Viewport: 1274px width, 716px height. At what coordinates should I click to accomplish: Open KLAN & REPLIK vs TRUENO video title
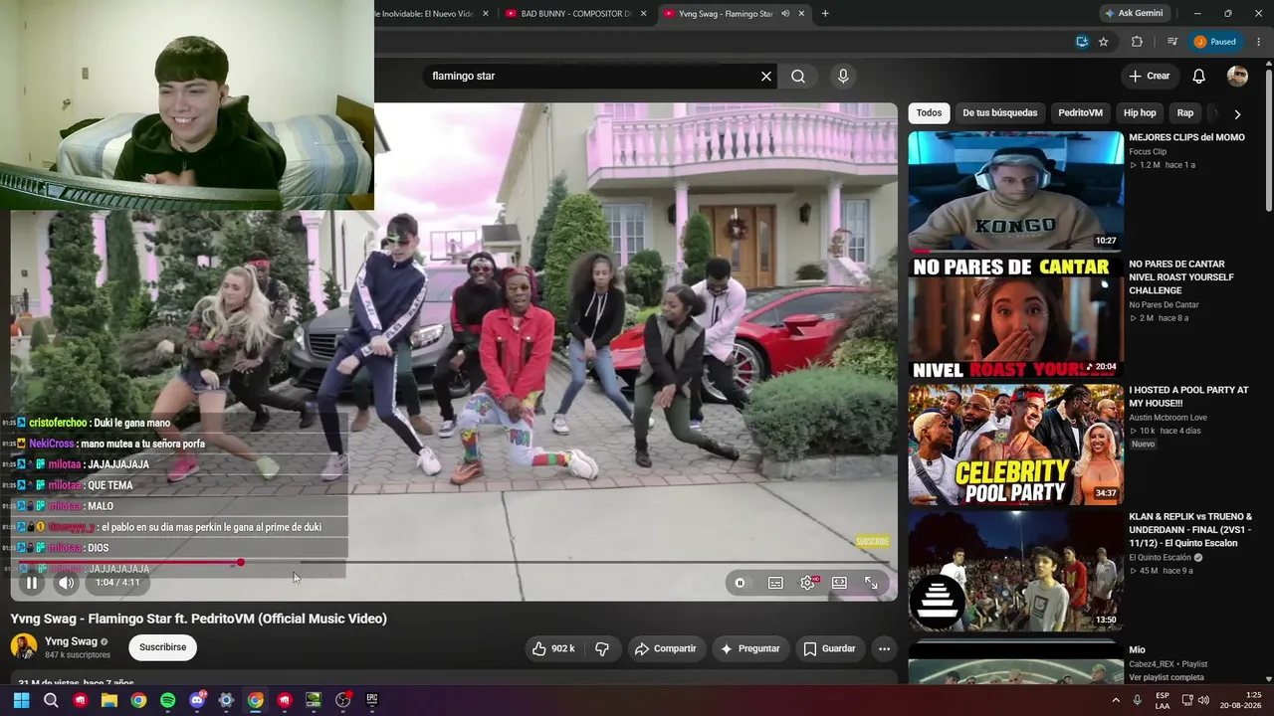tap(1189, 530)
